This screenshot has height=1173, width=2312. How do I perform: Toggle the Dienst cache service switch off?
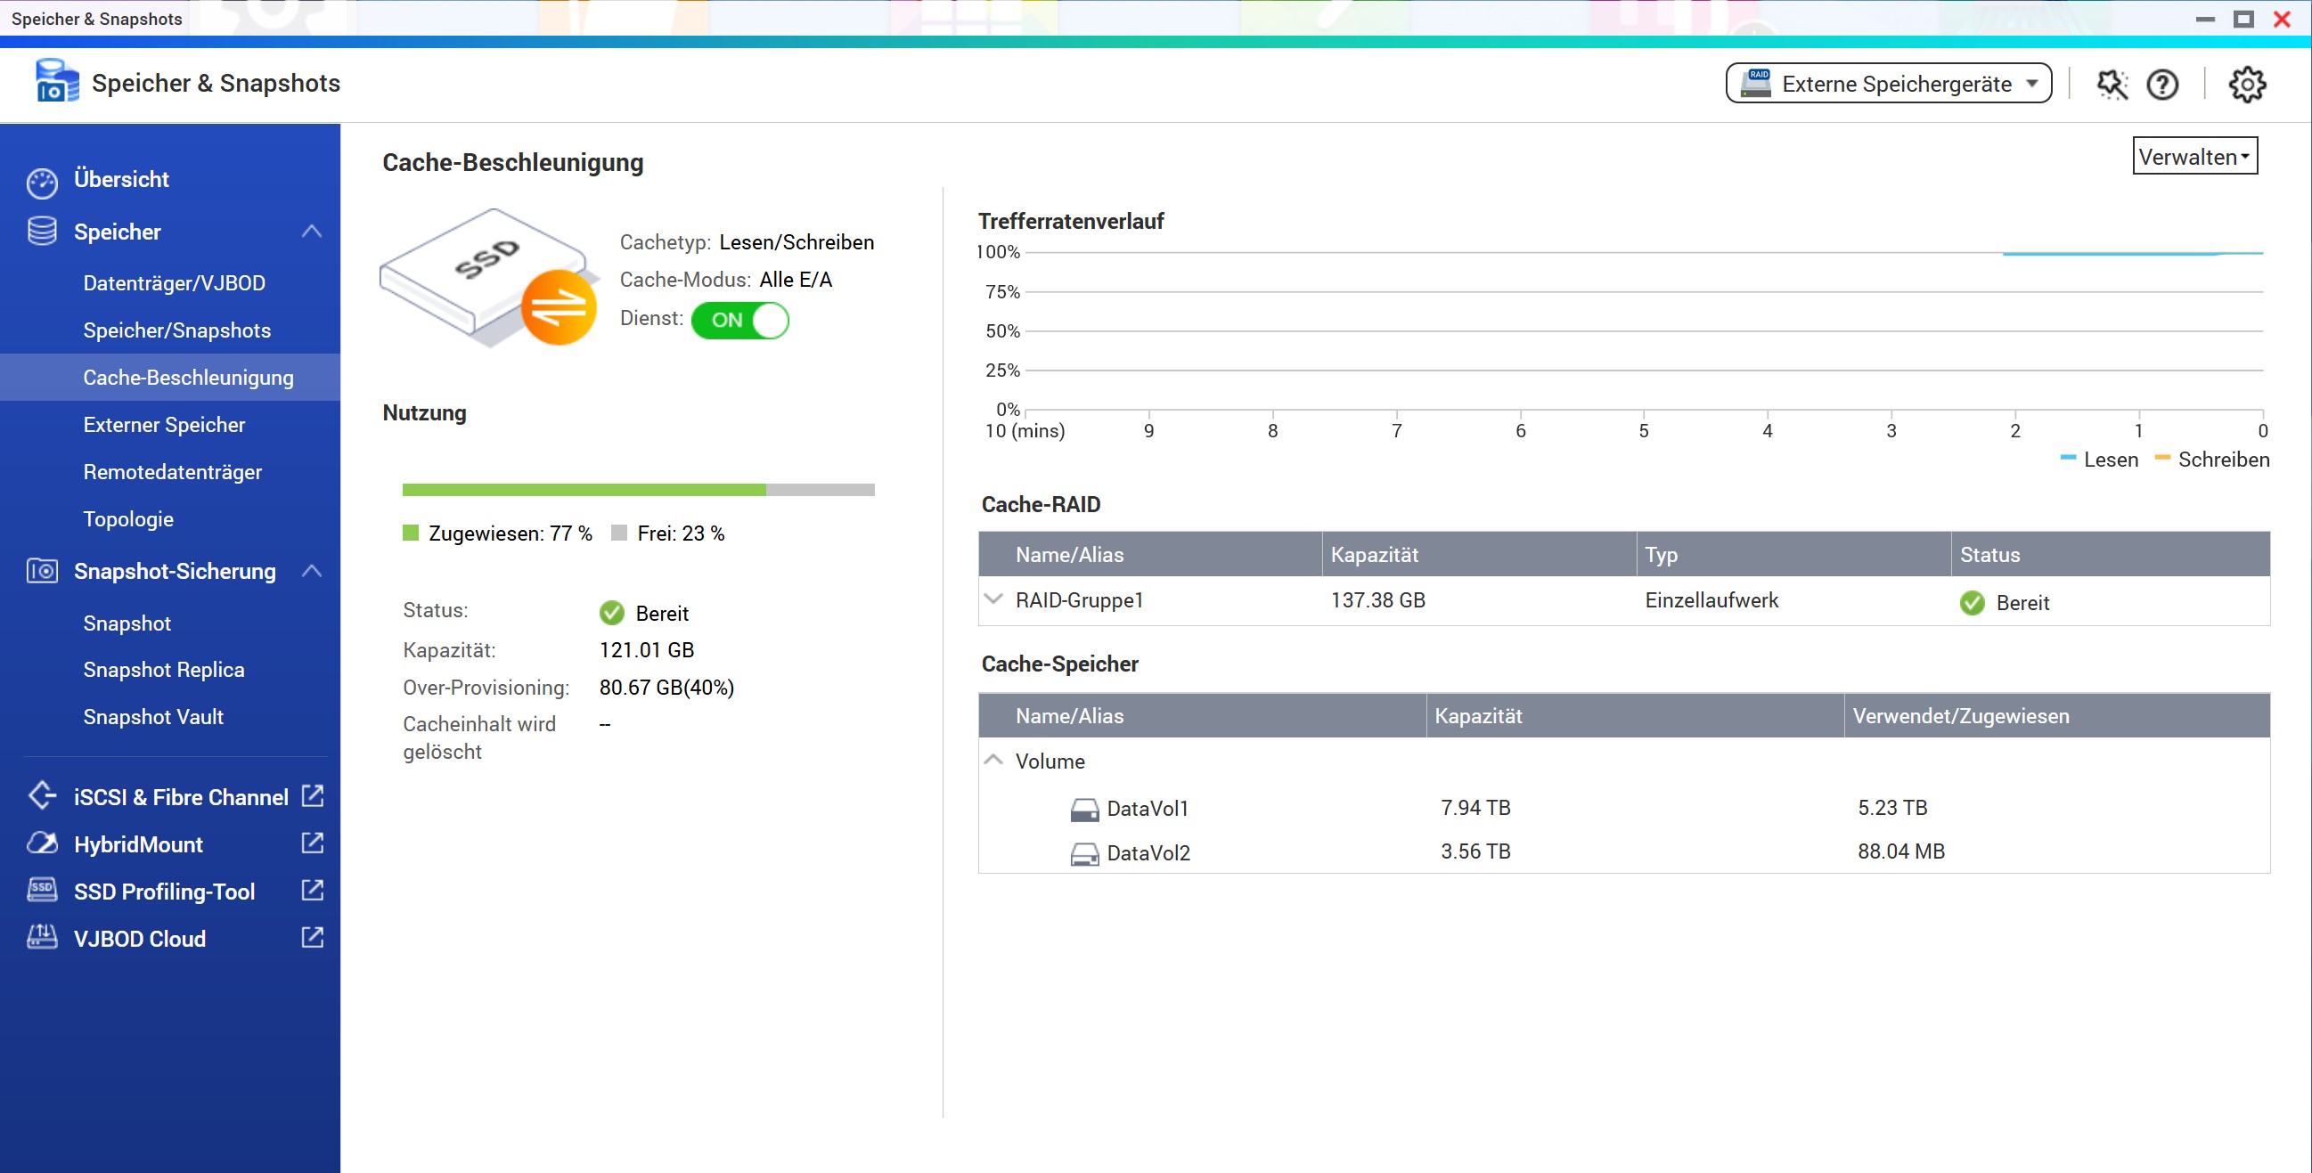pyautogui.click(x=739, y=321)
